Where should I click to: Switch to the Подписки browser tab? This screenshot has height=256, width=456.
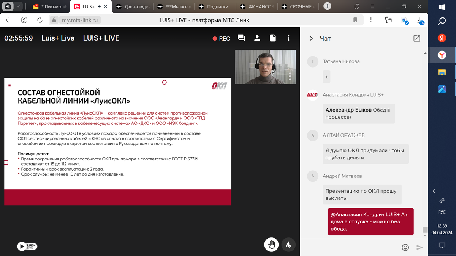(x=215, y=6)
